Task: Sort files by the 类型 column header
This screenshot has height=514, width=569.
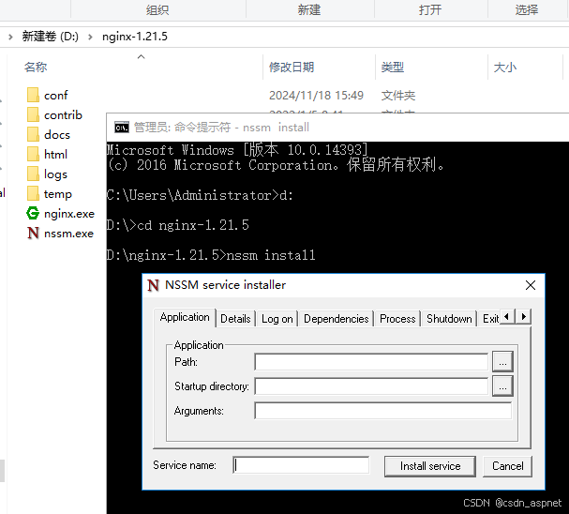Action: coord(392,68)
